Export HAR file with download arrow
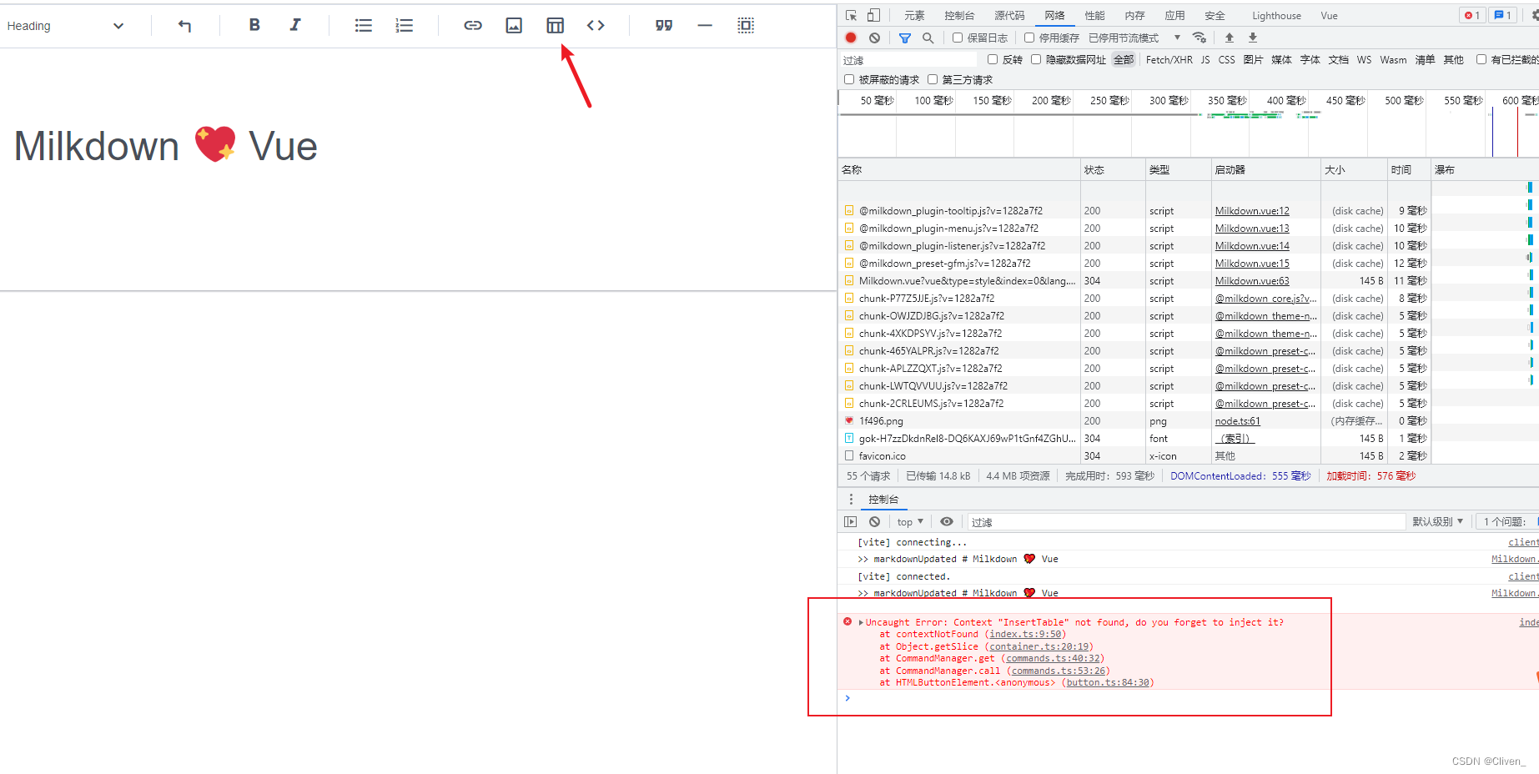Viewport: 1539px width, 774px height. [x=1252, y=38]
